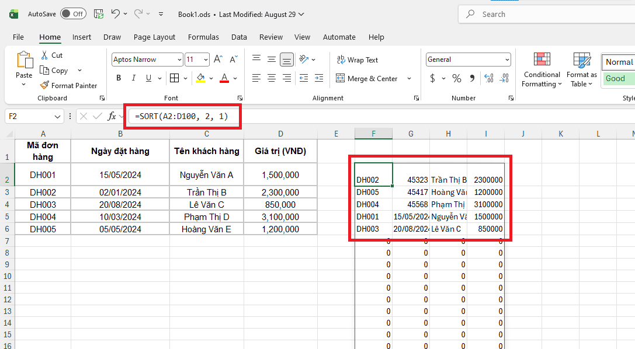Screen dimensions: 635x349
Task: Top align the cell content
Action: point(256,60)
